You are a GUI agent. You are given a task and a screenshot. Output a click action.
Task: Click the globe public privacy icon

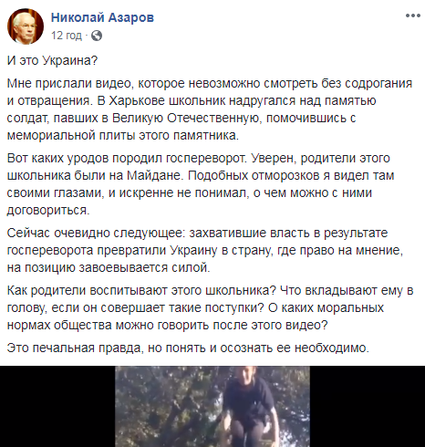97,36
